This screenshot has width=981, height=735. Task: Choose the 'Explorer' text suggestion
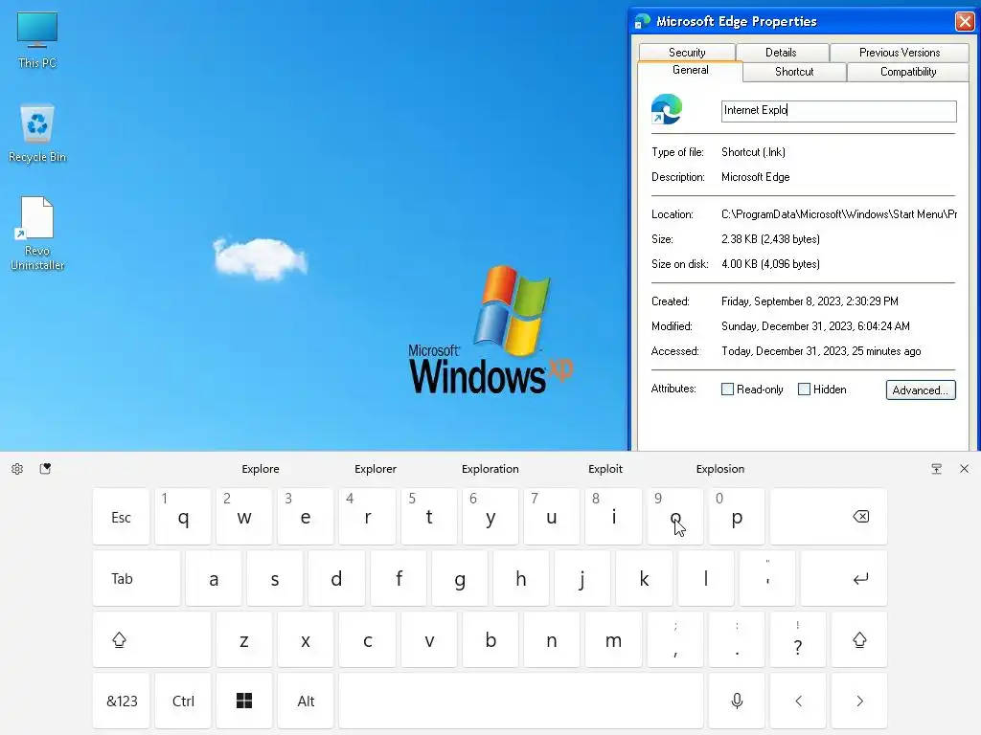click(x=376, y=469)
